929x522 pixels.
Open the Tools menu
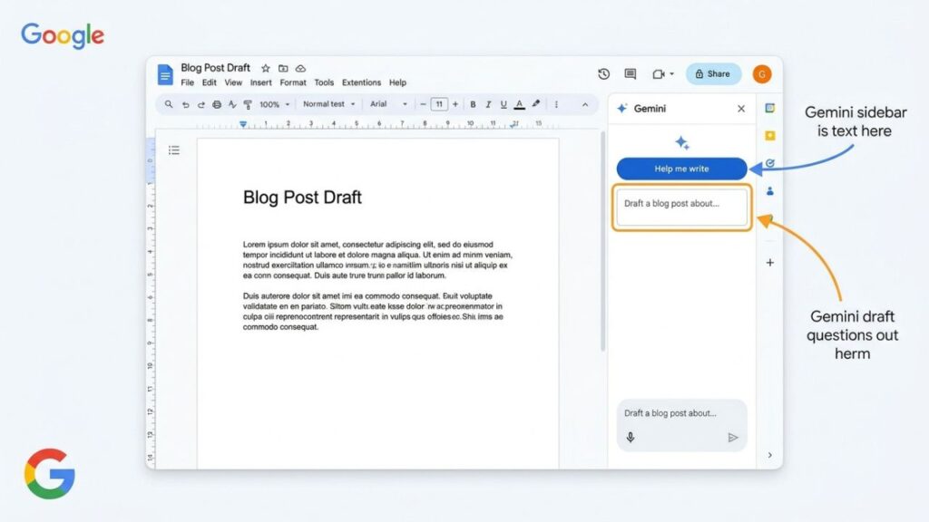[x=324, y=82]
